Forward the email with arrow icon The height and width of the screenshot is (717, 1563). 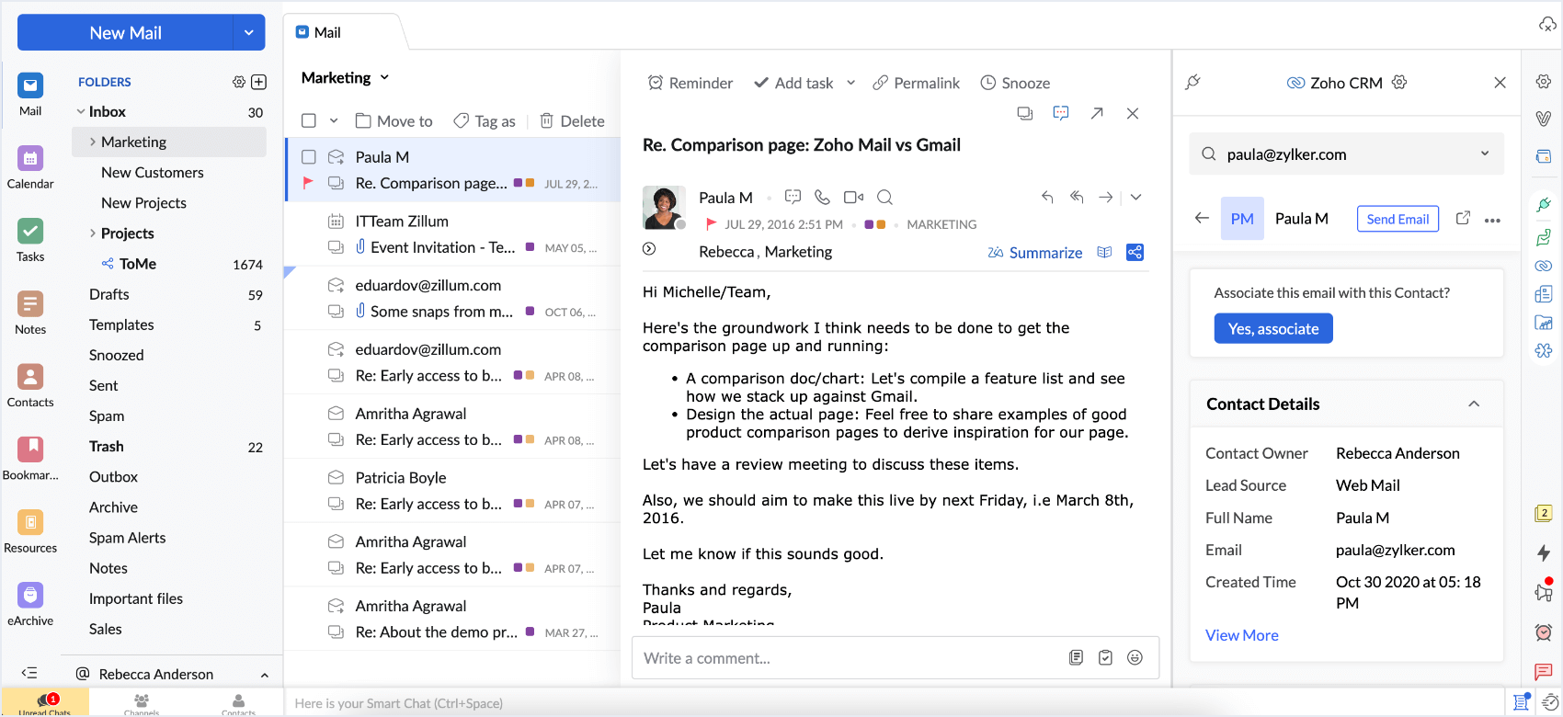(1106, 197)
